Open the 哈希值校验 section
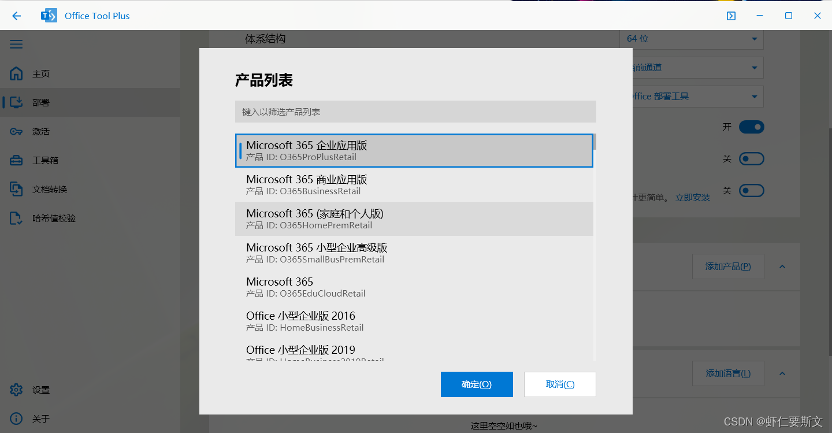The width and height of the screenshot is (832, 433). tap(90, 218)
